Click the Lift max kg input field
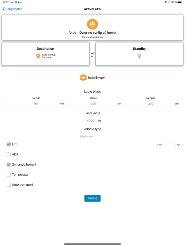 click(x=169, y=144)
